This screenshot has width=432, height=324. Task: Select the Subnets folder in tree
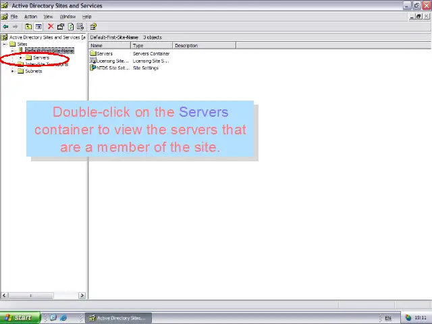pyautogui.click(x=34, y=71)
